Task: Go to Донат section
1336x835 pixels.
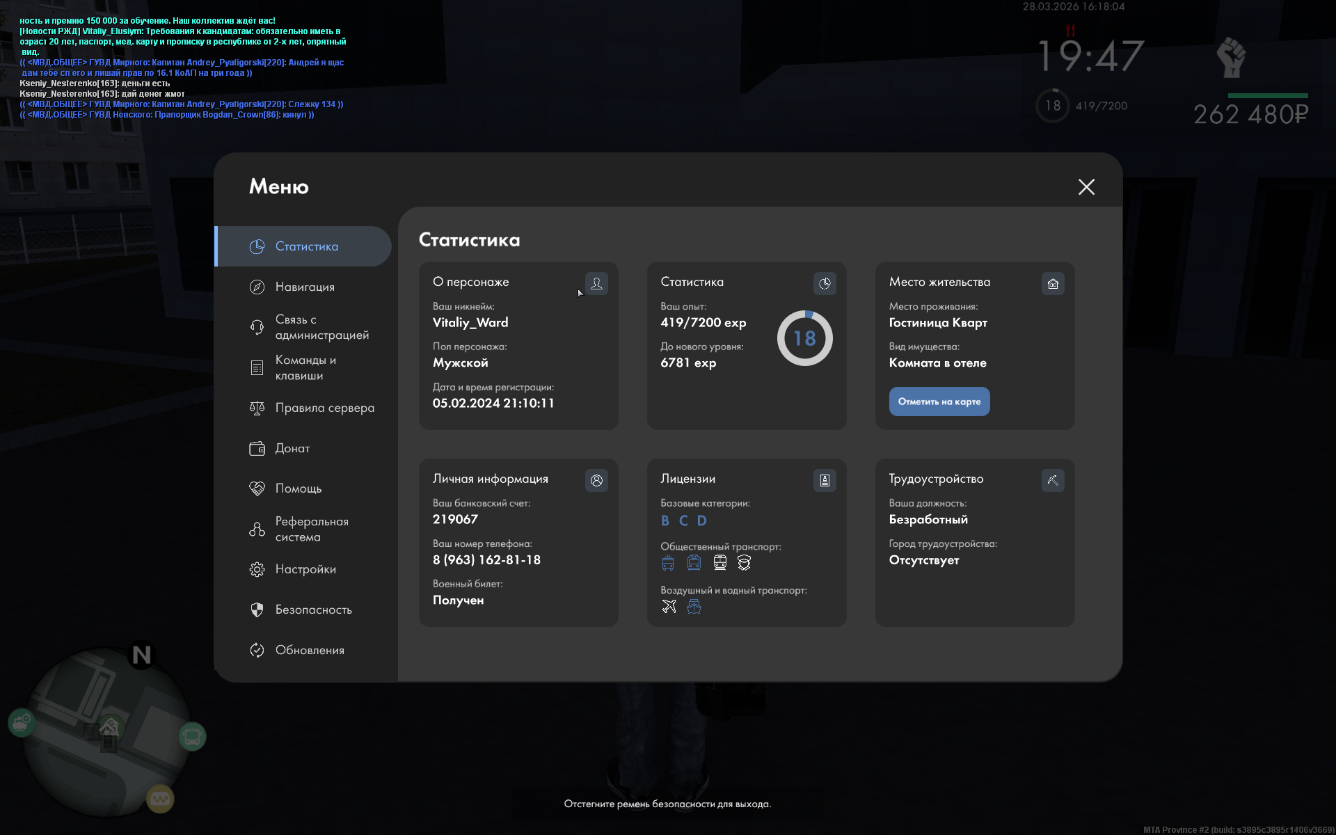Action: point(292,448)
